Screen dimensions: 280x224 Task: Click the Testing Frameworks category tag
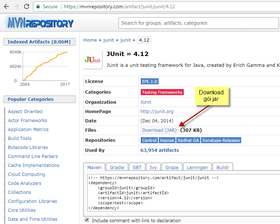(162, 92)
